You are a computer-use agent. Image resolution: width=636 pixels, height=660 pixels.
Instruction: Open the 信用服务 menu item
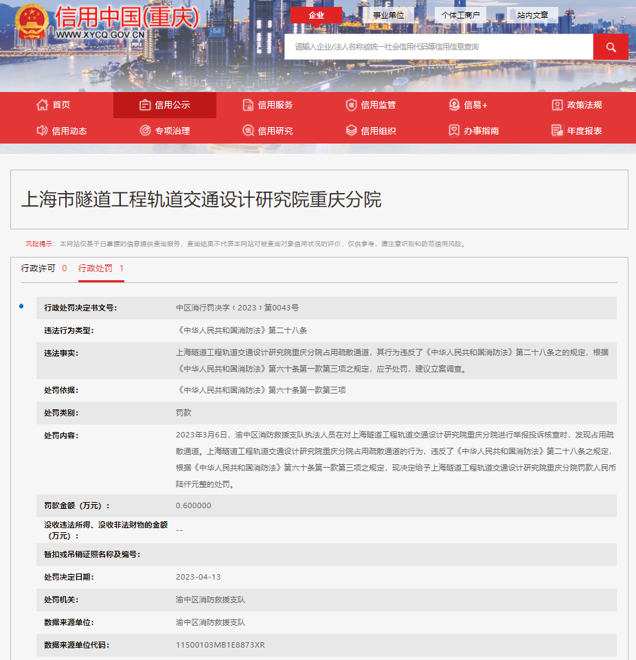pyautogui.click(x=275, y=105)
